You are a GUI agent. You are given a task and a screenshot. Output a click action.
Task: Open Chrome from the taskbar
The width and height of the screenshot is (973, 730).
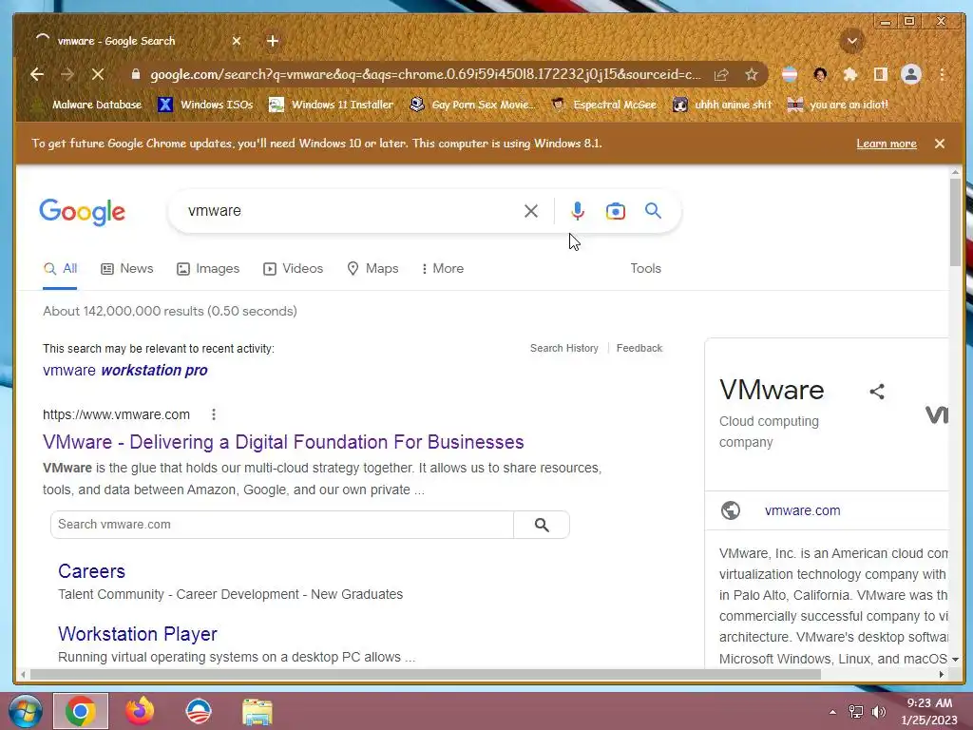coord(81,711)
